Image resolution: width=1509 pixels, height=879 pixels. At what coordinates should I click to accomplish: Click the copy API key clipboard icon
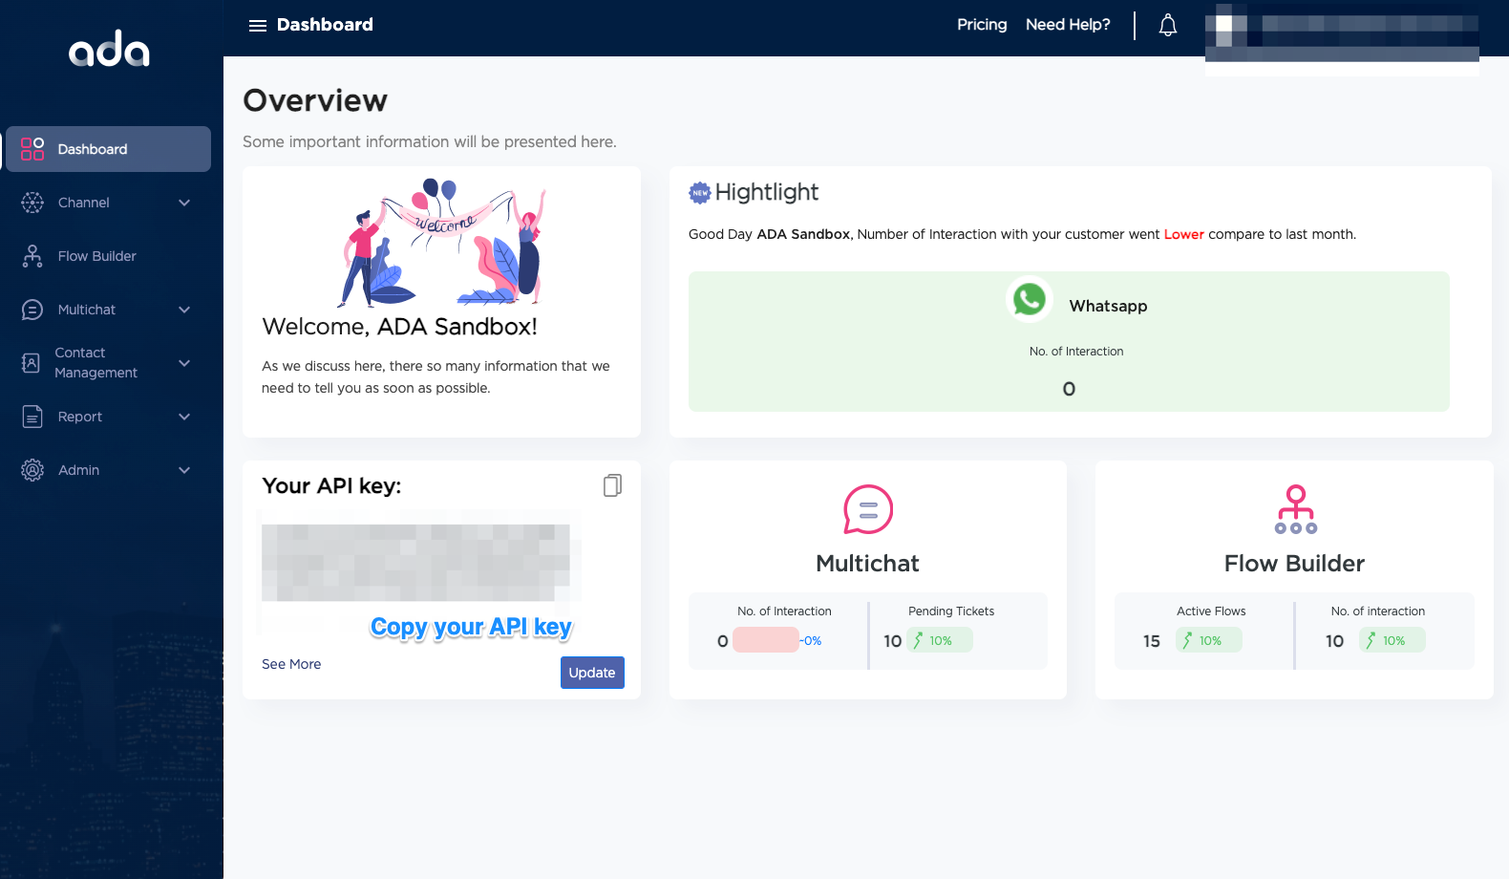(x=612, y=485)
